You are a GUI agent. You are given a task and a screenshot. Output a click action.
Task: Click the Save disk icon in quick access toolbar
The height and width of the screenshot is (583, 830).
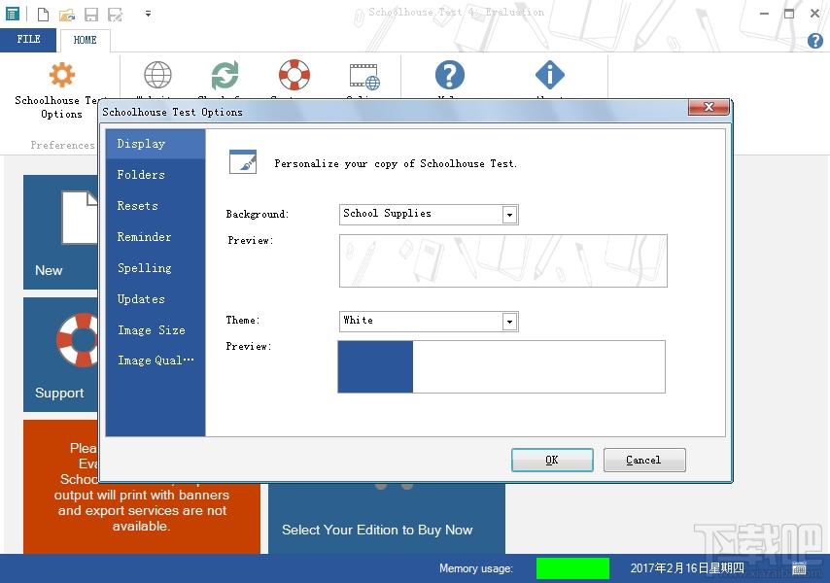(x=91, y=15)
